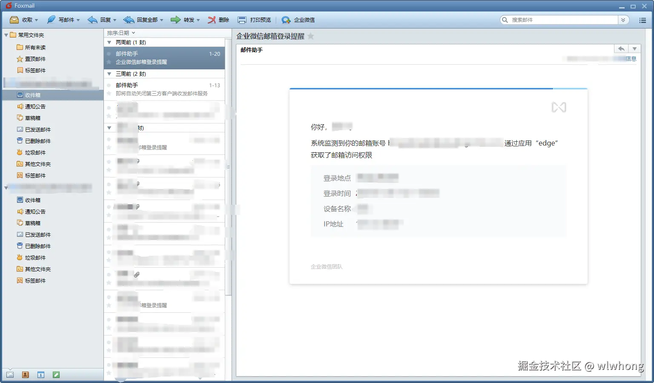Click the 收取 receive mail button
This screenshot has height=383, width=654.
pos(21,20)
